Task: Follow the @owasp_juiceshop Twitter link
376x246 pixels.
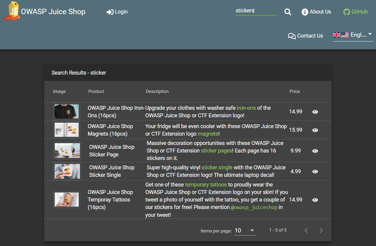Action: [254, 208]
